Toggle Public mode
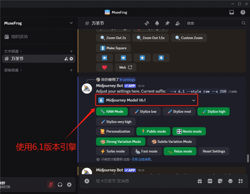Screen dimensions: 250x194 pos(153,132)
